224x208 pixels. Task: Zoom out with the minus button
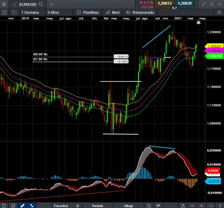[x=192, y=206]
